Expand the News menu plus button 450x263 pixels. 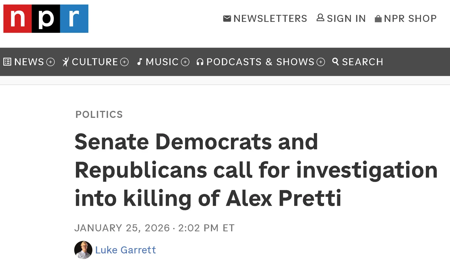(x=50, y=62)
